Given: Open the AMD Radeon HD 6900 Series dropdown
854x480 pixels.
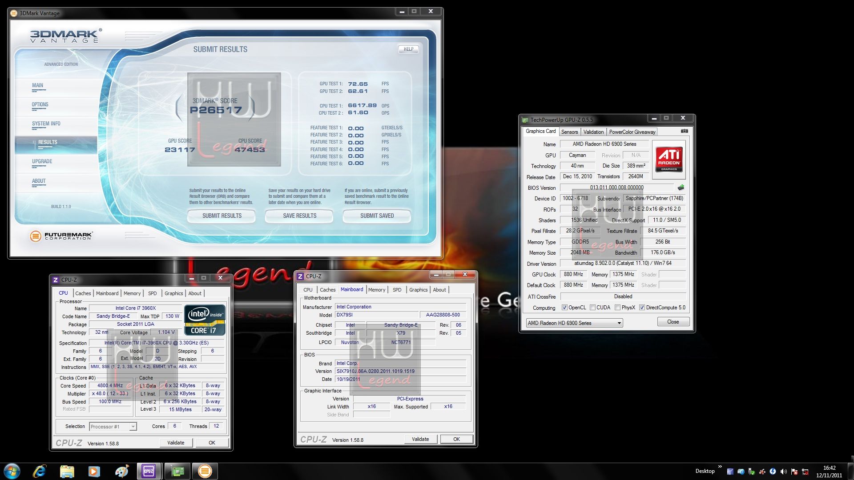Looking at the screenshot, I should tap(574, 323).
